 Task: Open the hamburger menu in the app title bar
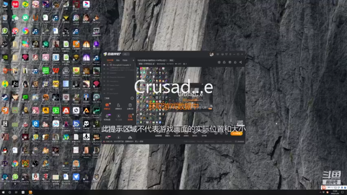[230, 54]
